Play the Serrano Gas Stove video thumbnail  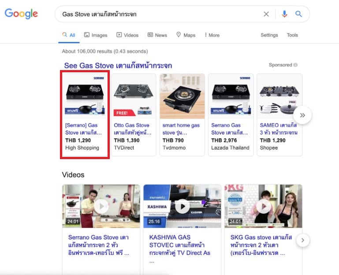tap(101, 206)
